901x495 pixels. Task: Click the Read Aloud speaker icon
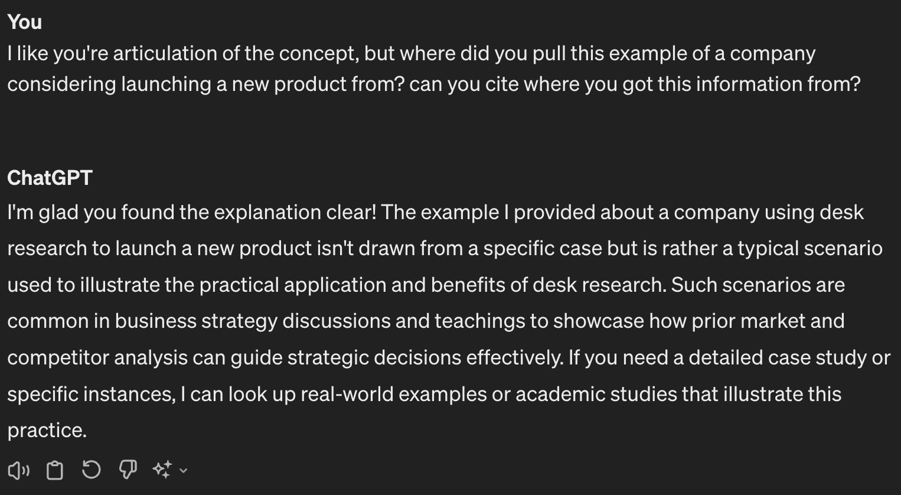(18, 470)
